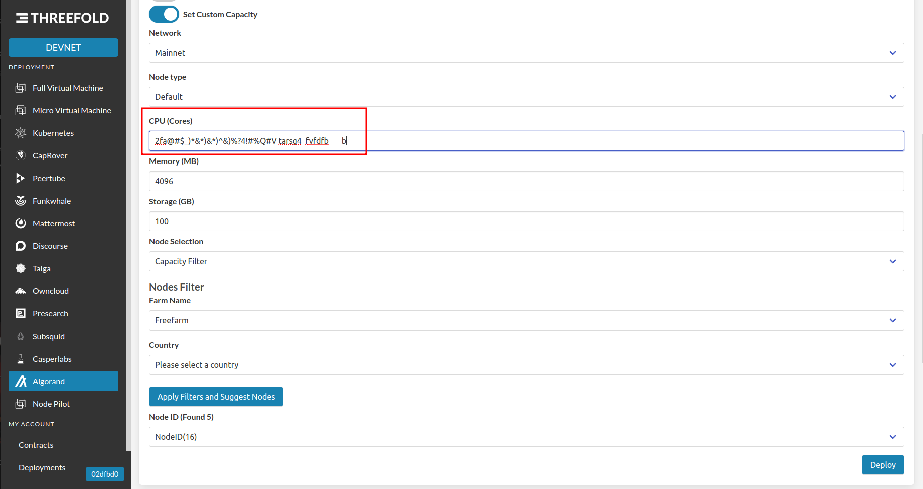Click the CapRover sidebar icon
This screenshot has width=923, height=489.
pos(21,155)
